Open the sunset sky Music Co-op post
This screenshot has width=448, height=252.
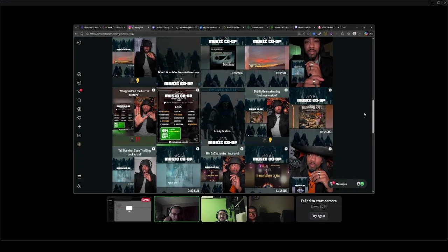(x=267, y=62)
